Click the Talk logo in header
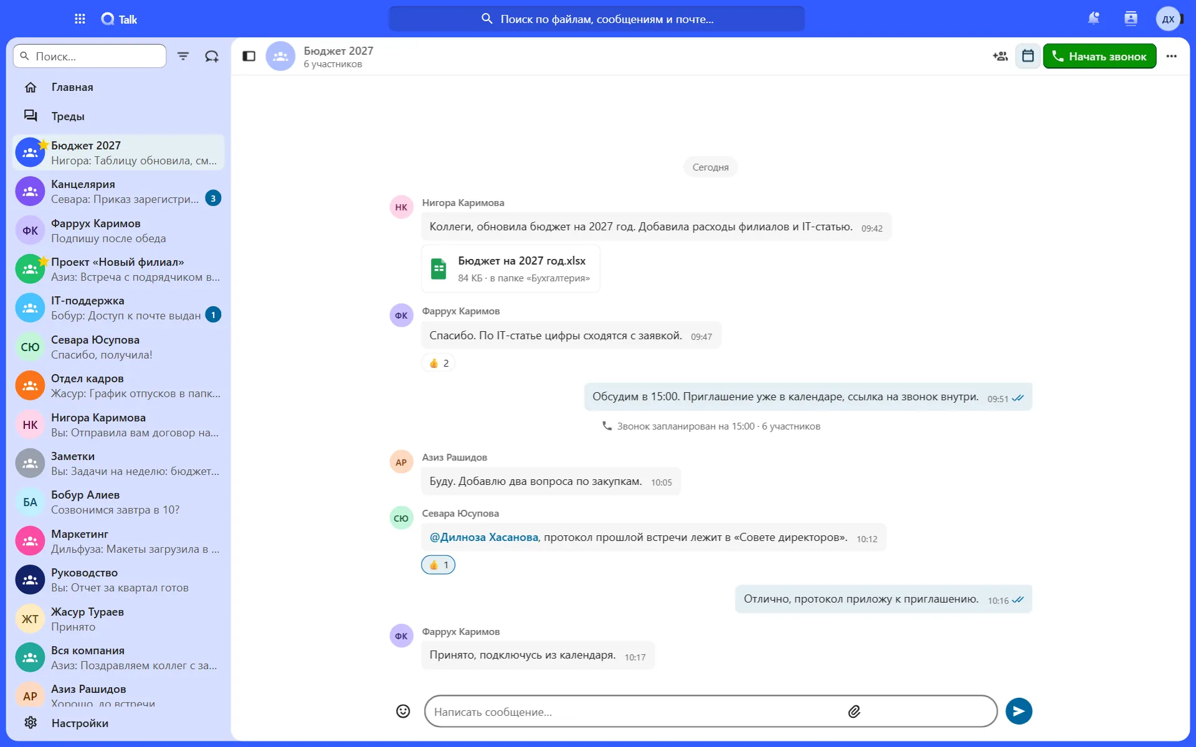 119,19
